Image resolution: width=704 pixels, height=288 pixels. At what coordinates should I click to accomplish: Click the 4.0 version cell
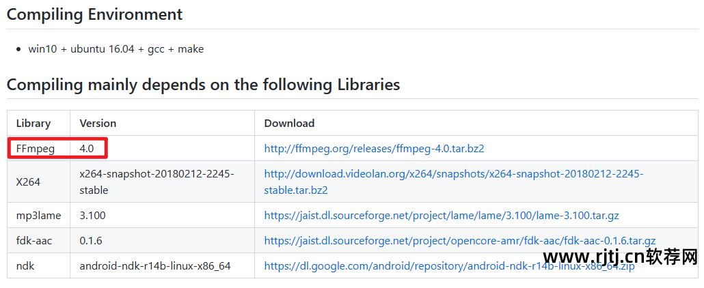coord(87,148)
